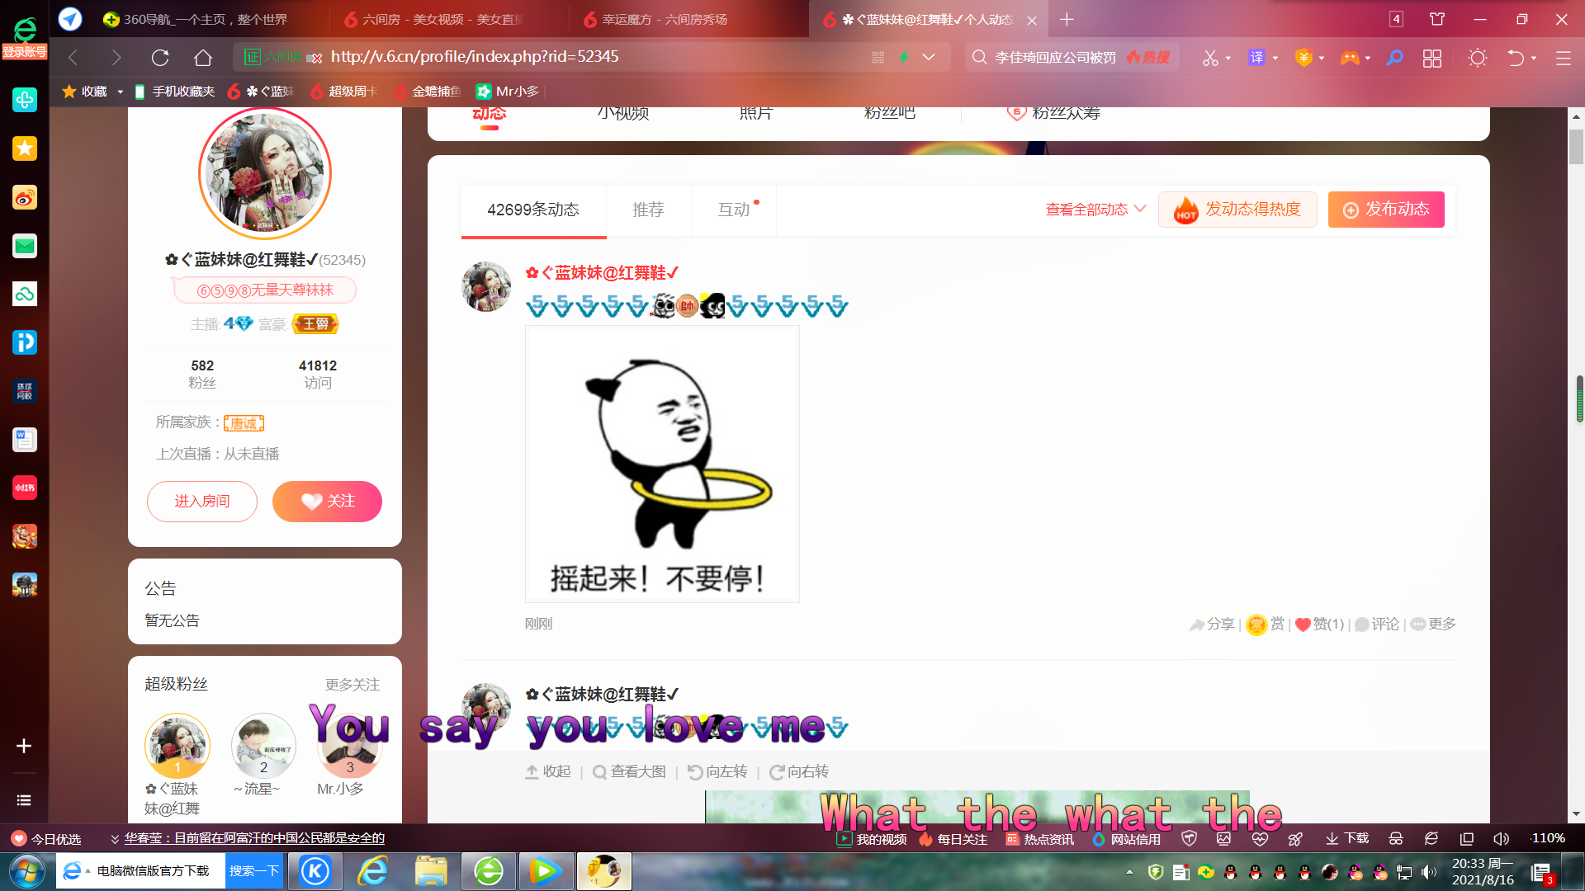This screenshot has width=1585, height=891.
Task: Open the game controller extension icon
Action: pyautogui.click(x=1350, y=58)
